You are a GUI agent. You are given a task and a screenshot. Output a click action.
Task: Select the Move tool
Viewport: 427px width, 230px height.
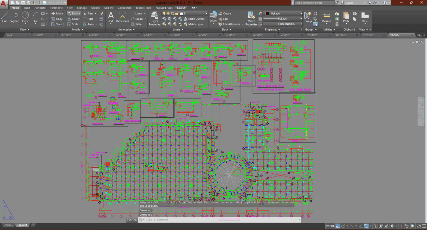tap(57, 13)
